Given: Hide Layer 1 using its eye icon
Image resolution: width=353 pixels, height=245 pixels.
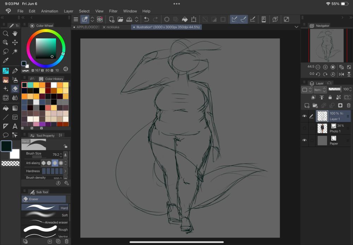Looking at the screenshot, I should [x=304, y=116].
